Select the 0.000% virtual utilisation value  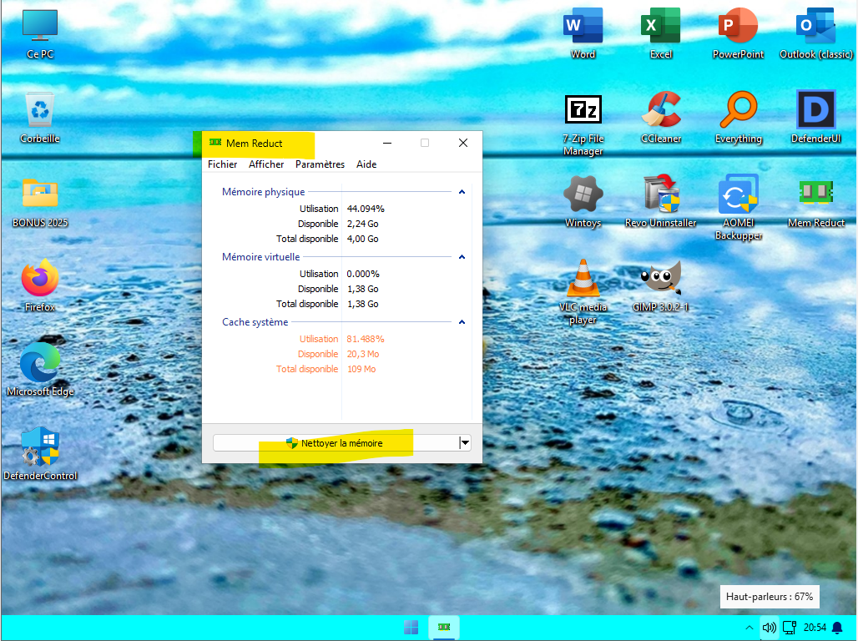(363, 274)
